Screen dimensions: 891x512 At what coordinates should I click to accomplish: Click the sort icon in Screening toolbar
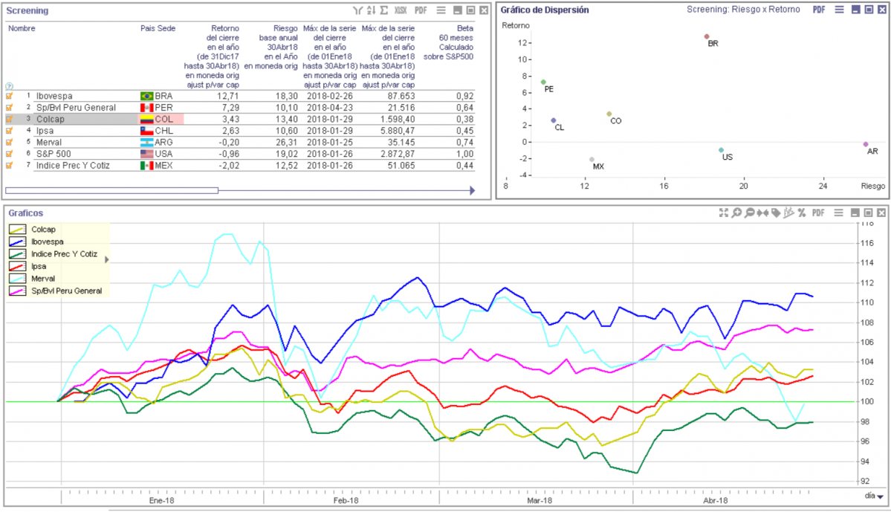point(371,10)
